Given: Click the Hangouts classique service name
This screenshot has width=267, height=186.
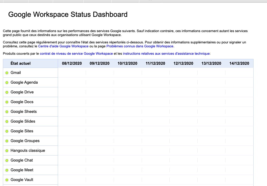Looking at the screenshot, I should tap(28, 150).
